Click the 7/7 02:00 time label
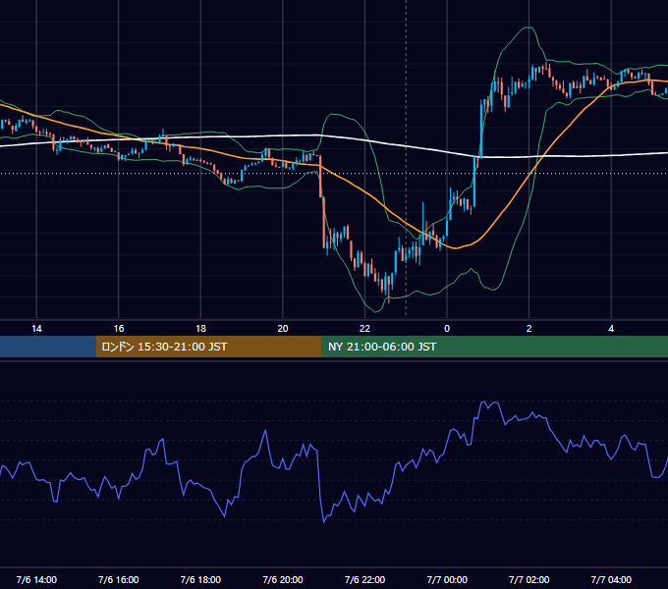The image size is (668, 589). tap(529, 579)
